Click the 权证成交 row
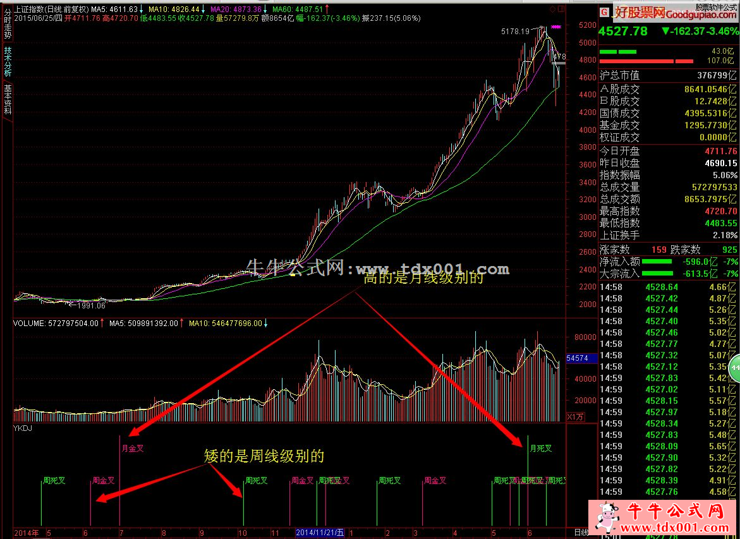This screenshot has height=539, width=740. [668, 137]
